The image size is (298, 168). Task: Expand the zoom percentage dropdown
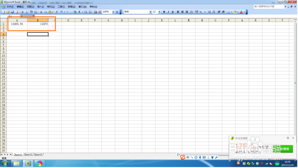[x=114, y=12]
